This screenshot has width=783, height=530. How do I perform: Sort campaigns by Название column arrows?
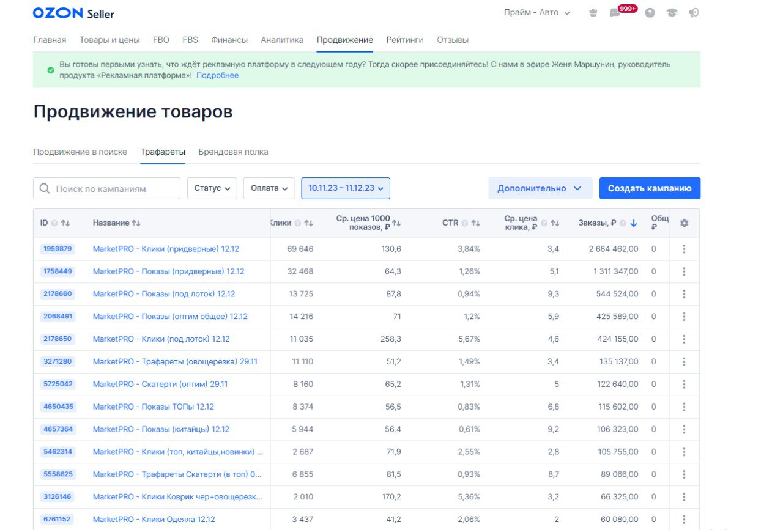pos(136,223)
